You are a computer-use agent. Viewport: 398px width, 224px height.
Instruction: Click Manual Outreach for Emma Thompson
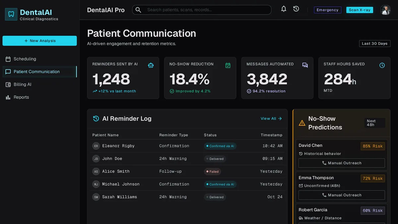(x=342, y=195)
